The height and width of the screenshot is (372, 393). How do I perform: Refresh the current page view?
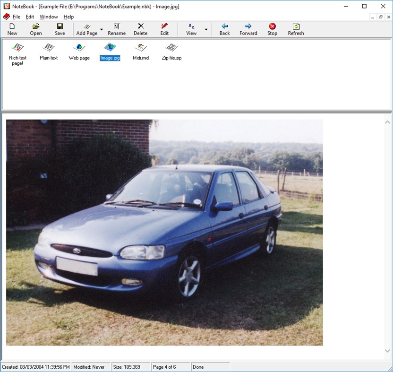coord(296,28)
